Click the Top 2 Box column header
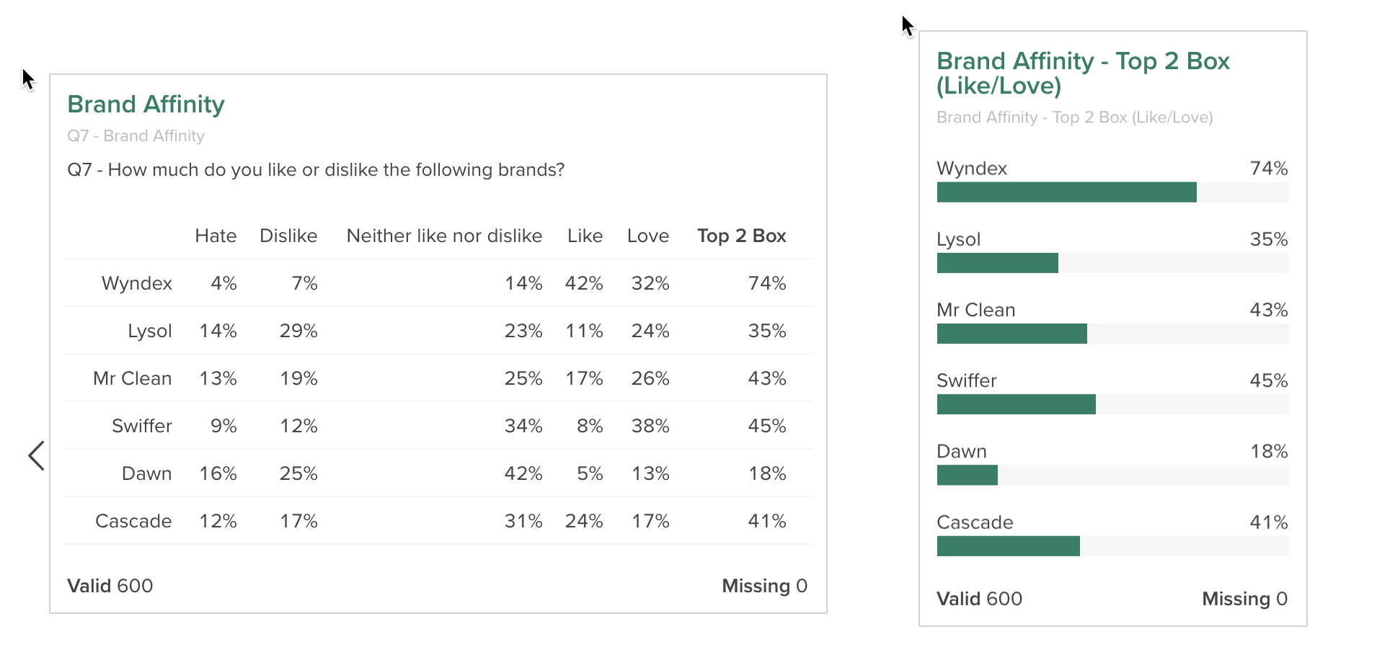Viewport: 1377px width, 660px height. pos(741,236)
